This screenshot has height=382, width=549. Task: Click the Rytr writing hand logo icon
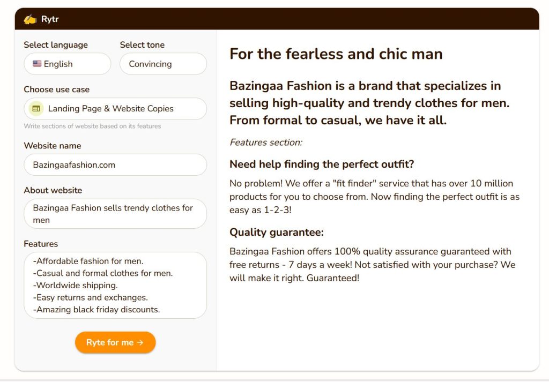coord(30,19)
